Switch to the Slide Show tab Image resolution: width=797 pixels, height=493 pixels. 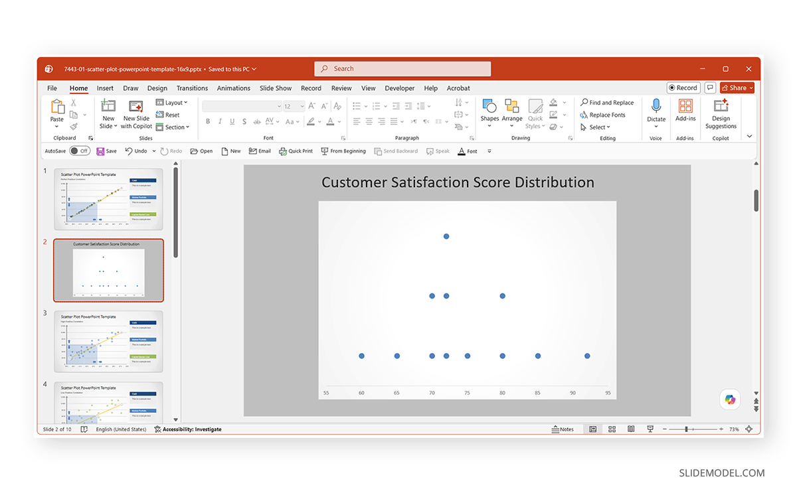pos(276,88)
